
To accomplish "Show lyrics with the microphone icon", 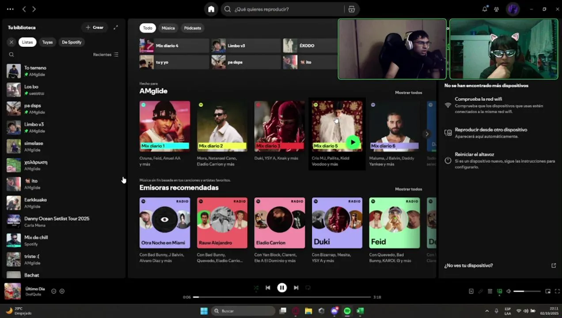I will (481, 291).
